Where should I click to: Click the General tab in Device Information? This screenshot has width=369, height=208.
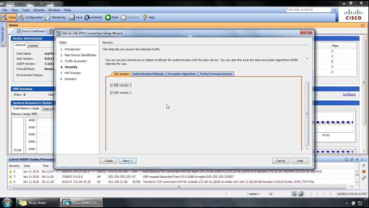coord(20,45)
